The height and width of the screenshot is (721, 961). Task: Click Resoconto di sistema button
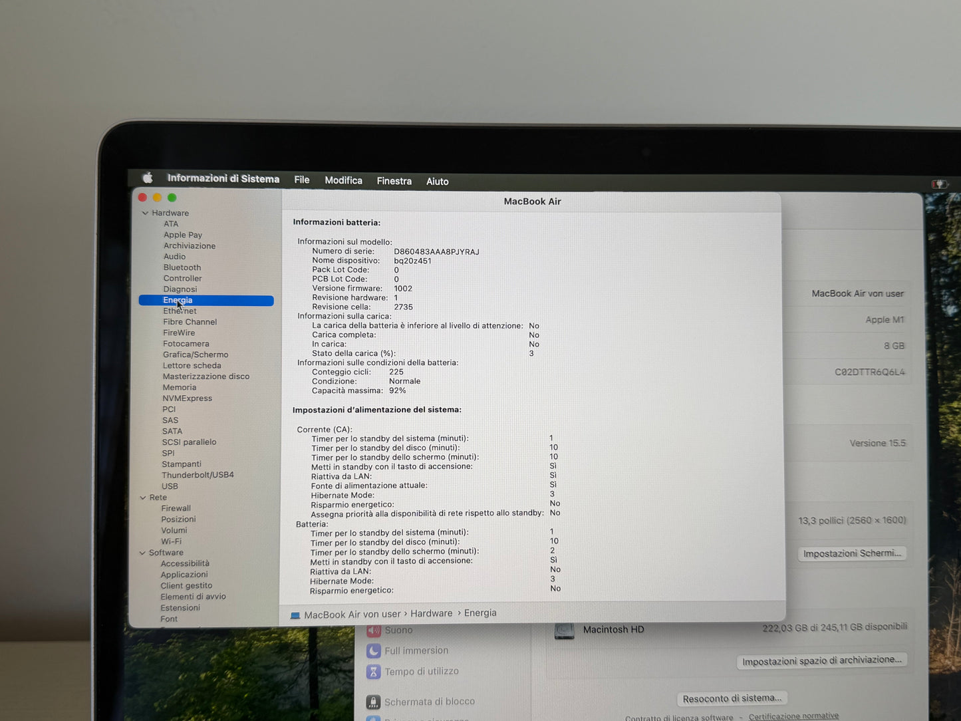point(732,698)
